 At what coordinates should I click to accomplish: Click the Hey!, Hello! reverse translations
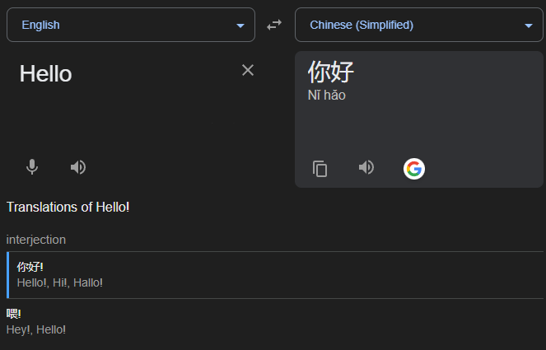[36, 329]
